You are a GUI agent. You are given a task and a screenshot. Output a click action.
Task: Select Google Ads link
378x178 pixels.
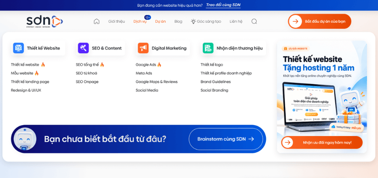pos(146,65)
